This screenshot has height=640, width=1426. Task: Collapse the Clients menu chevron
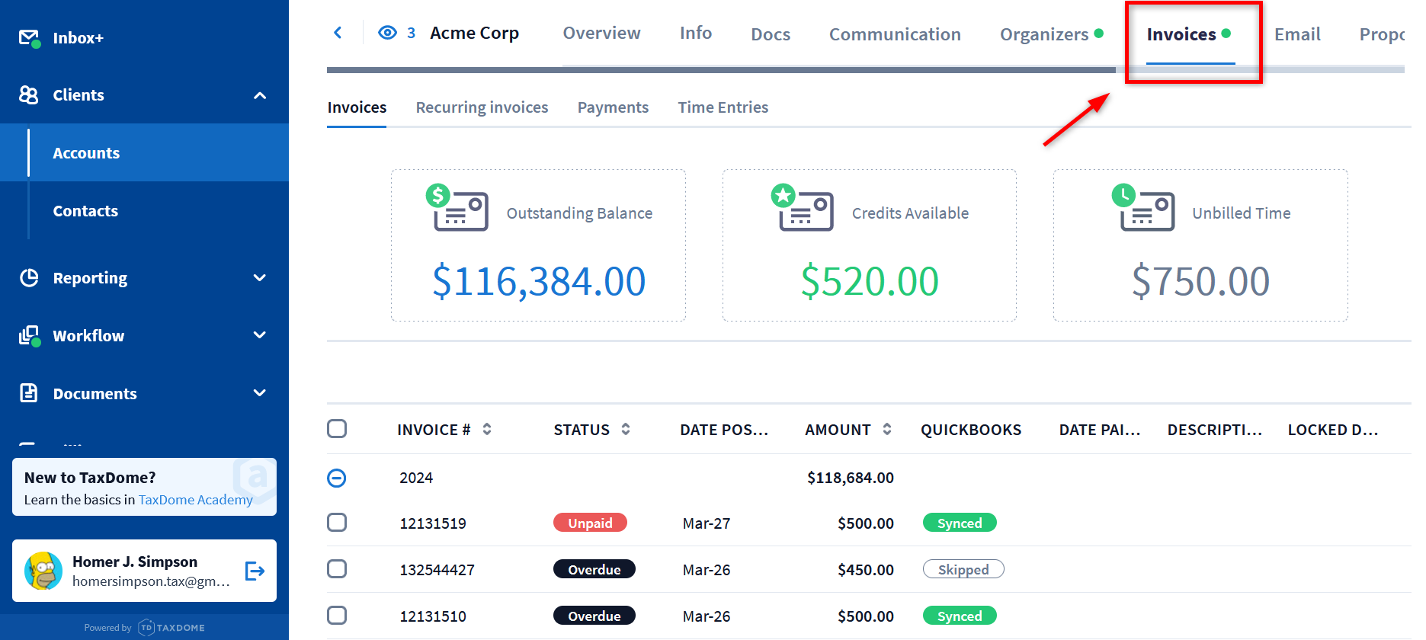click(260, 95)
